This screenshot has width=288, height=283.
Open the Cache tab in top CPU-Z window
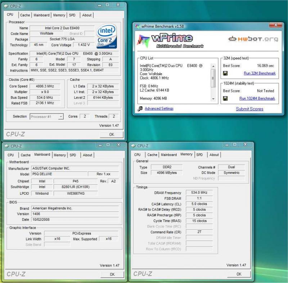point(25,15)
